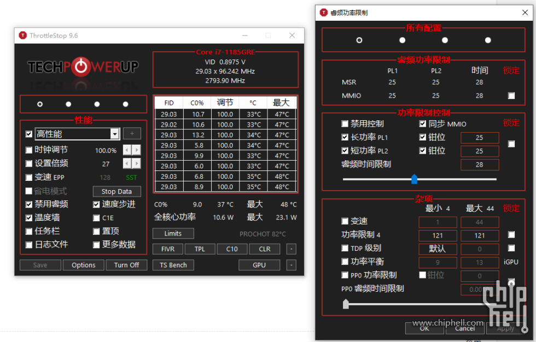Uncheck the 温度墙 checkbox
Screen dimensions: 536x342
coord(28,217)
